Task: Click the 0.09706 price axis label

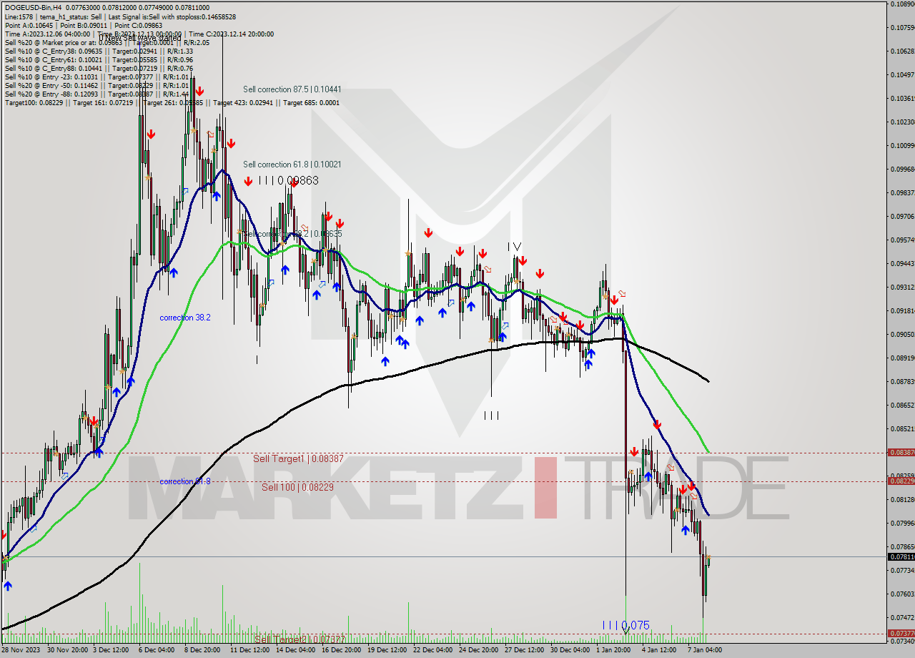Action: (x=903, y=217)
